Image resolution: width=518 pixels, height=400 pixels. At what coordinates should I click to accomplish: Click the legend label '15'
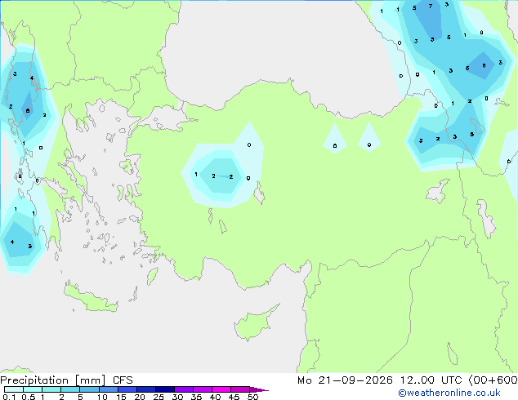(121, 397)
